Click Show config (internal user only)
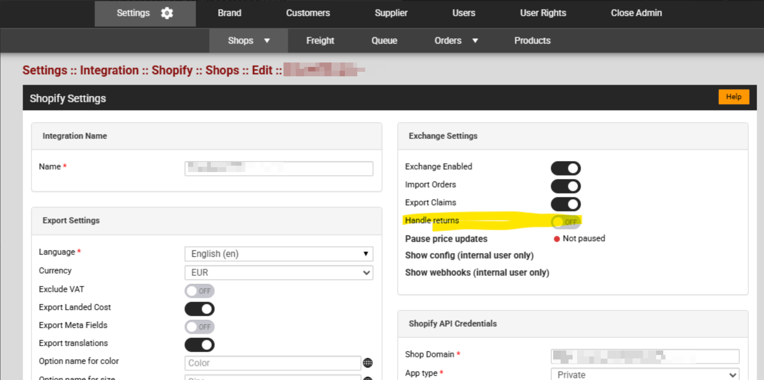 coord(469,255)
